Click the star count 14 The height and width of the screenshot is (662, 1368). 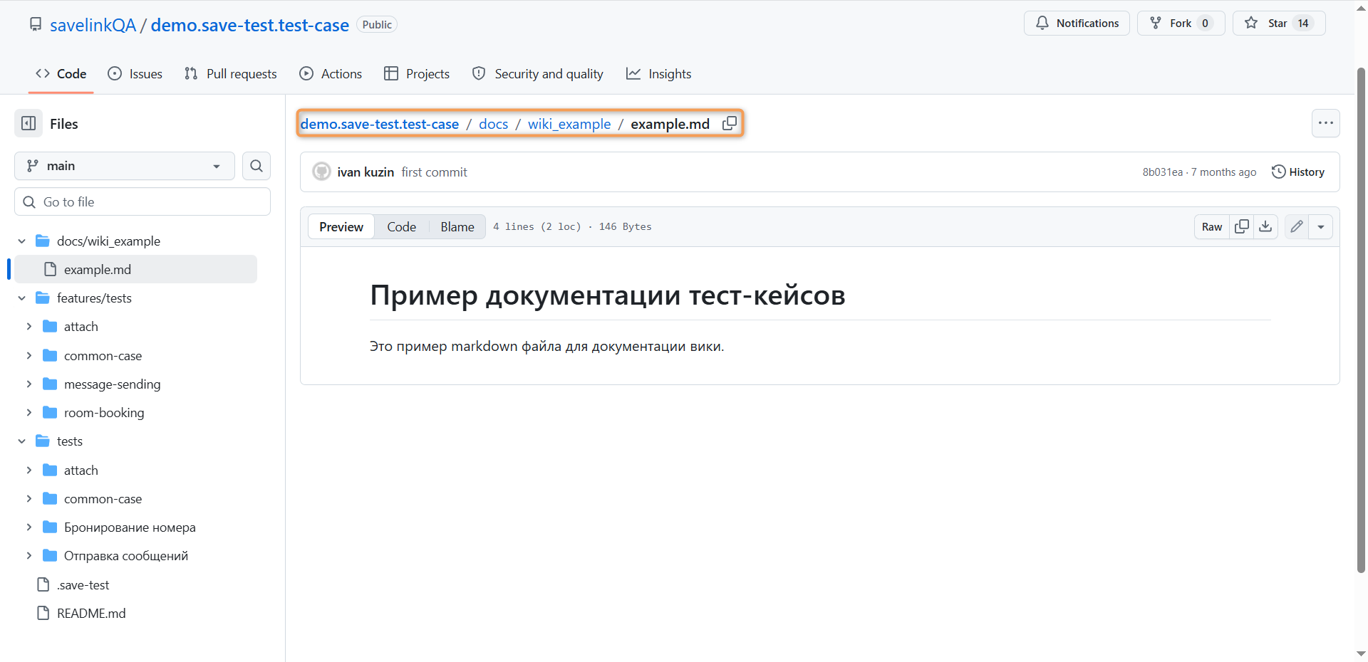[x=1303, y=23]
